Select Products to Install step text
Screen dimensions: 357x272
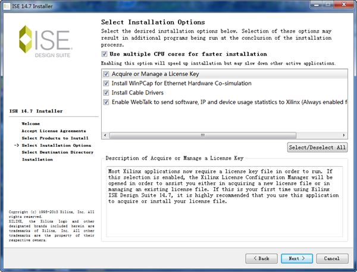coord(55,138)
